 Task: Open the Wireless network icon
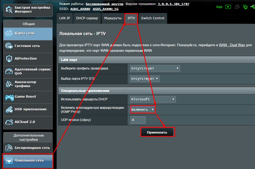[x=9, y=148]
